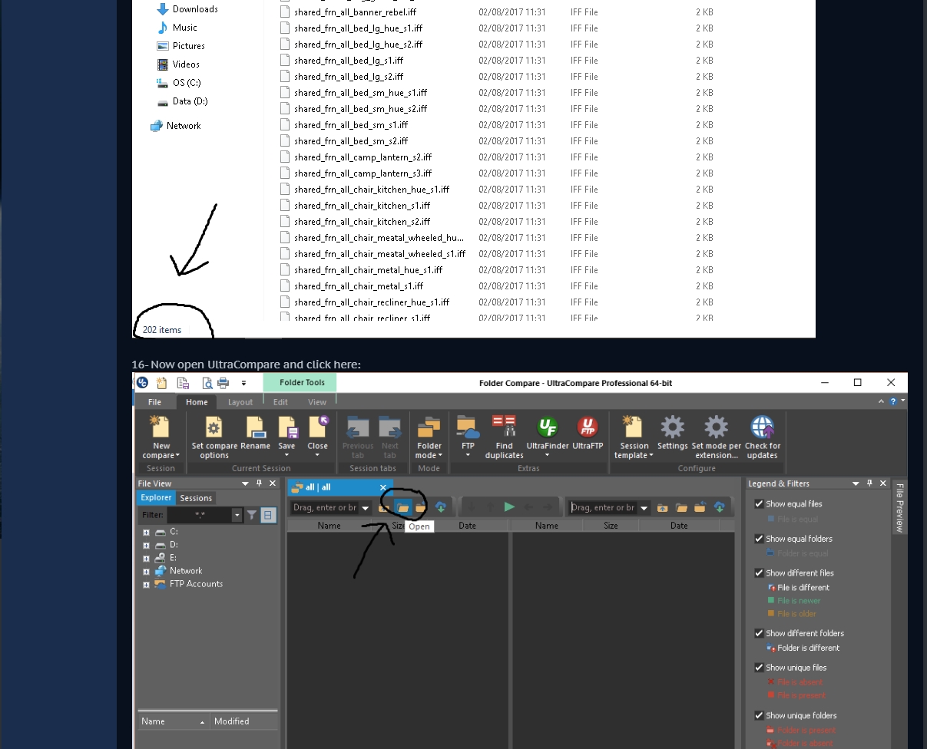Select shared_frn_all_banner_rebel.iff file

(355, 12)
